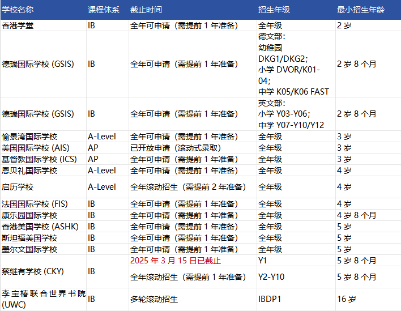Click the 2 岁 age cell for 香港学堂

tap(368, 25)
